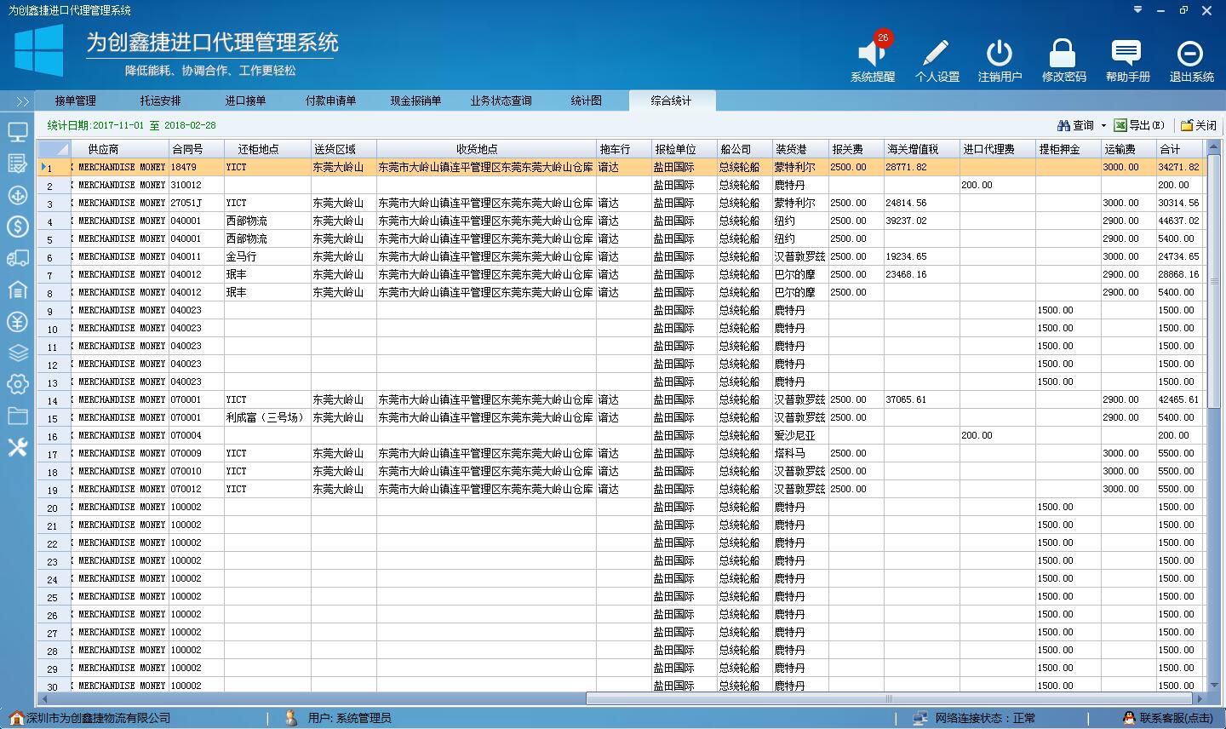Open change password (修改密码) lock icon

coord(1063,56)
